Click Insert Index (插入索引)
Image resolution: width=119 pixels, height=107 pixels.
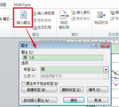(80, 12)
